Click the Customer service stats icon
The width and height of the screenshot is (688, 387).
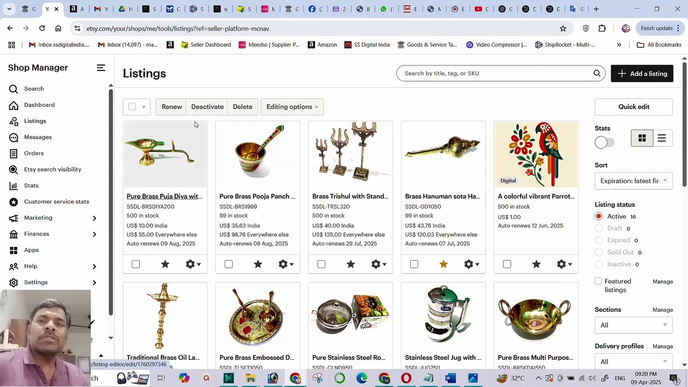pos(14,202)
